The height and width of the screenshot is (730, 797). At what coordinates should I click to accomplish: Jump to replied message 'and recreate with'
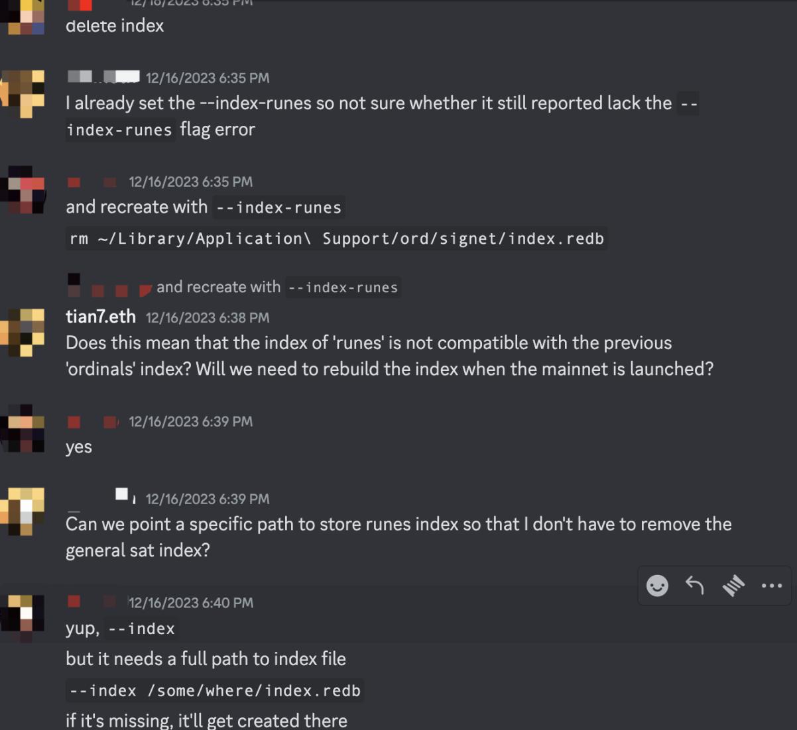point(218,287)
